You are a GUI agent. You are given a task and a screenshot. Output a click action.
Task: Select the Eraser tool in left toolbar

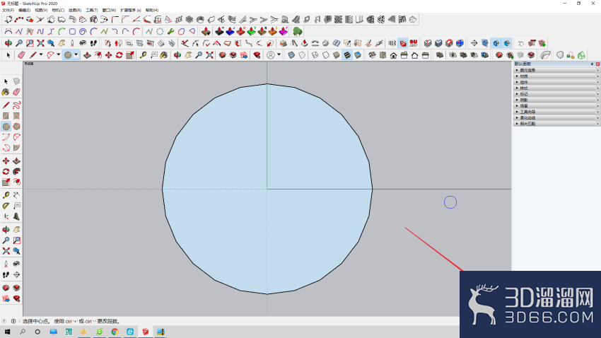tap(16, 92)
